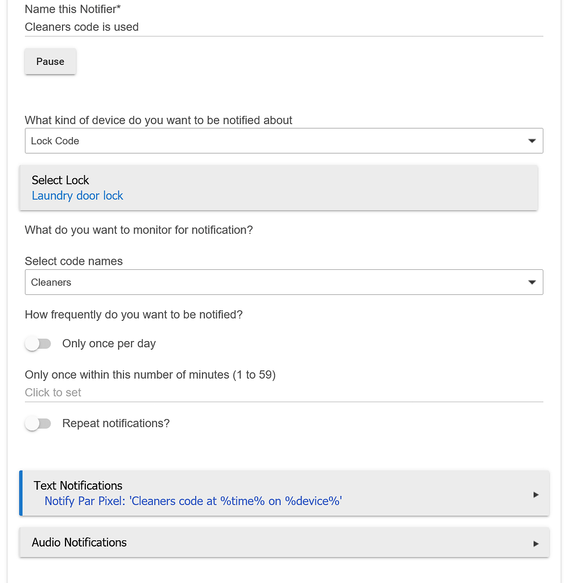Click the Text Notifications header row
565x583 pixels.
tap(78, 486)
